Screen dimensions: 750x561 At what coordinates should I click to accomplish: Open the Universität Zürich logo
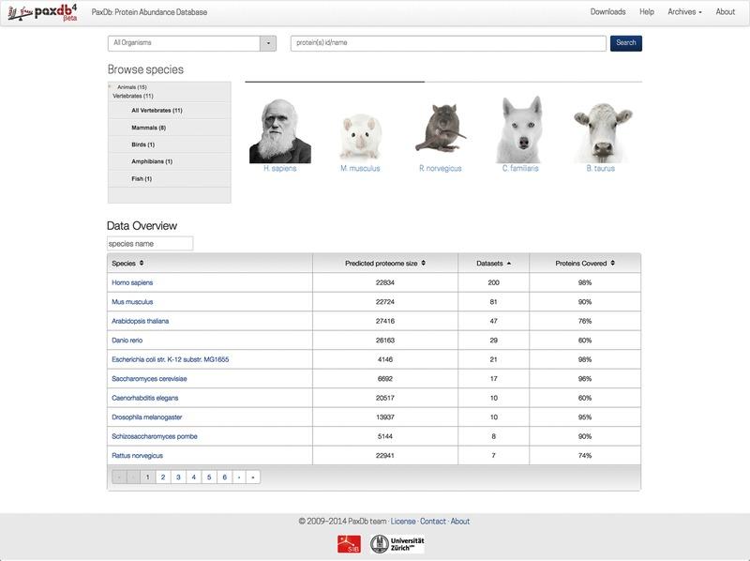point(397,543)
